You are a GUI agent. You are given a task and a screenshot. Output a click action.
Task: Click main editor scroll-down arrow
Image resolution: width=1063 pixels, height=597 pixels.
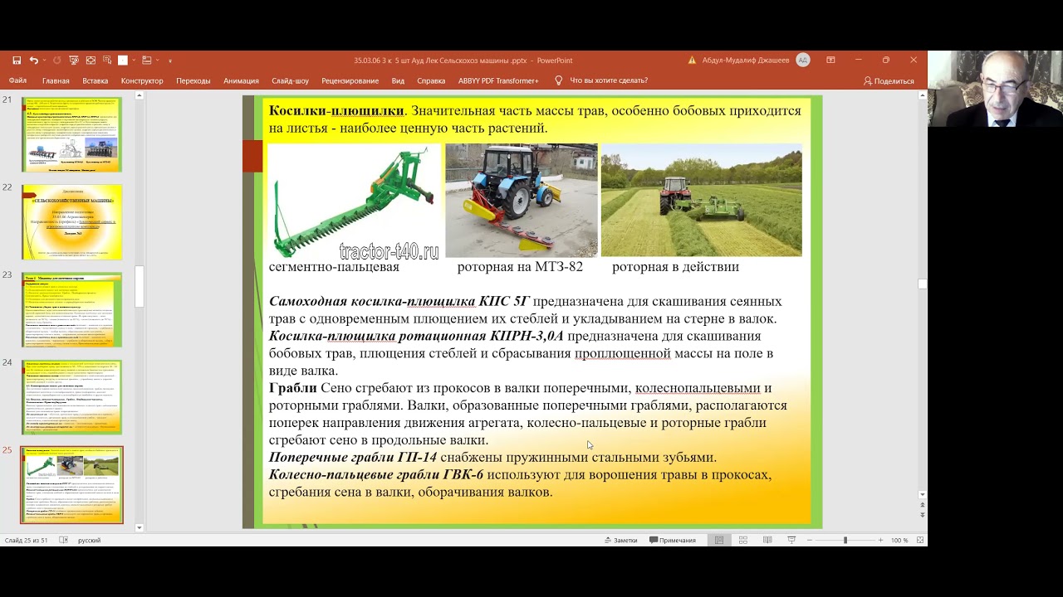point(922,494)
